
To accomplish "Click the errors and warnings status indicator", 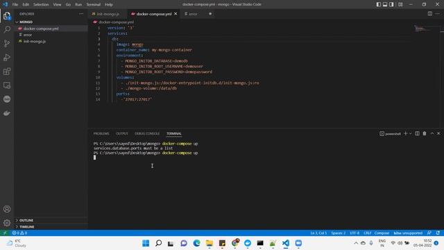I will tap(19, 233).
